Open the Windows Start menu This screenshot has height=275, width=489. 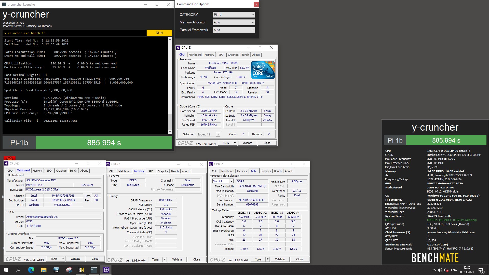click(6, 270)
